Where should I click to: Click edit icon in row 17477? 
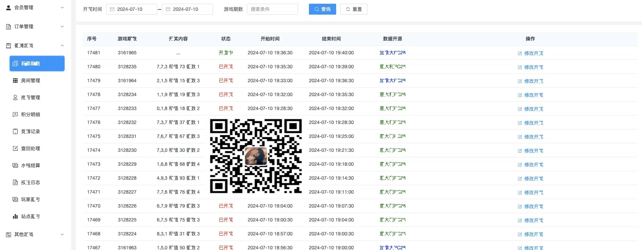pyautogui.click(x=520, y=109)
